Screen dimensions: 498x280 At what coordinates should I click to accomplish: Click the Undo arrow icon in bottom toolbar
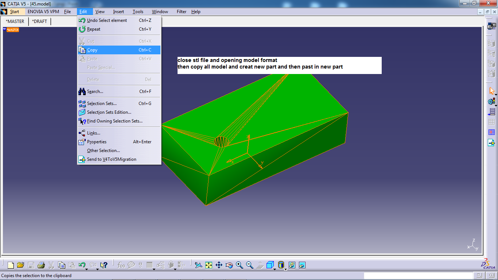coord(82,265)
